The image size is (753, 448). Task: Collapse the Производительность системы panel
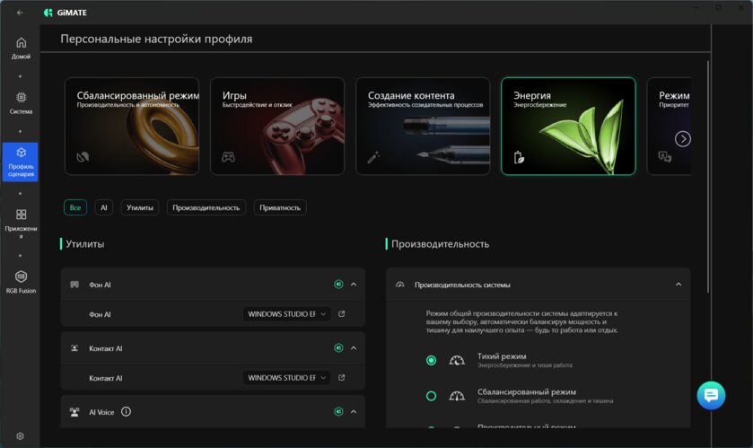coord(679,285)
